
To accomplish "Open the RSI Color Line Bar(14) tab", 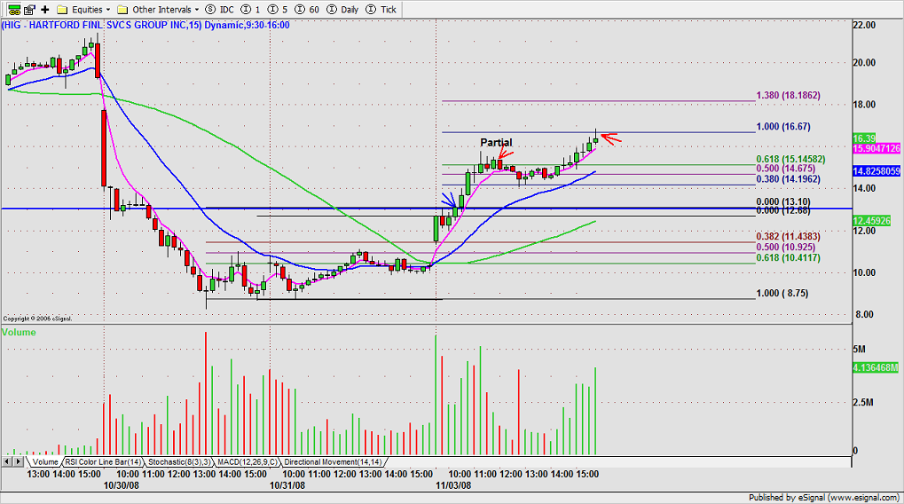I will (x=103, y=462).
